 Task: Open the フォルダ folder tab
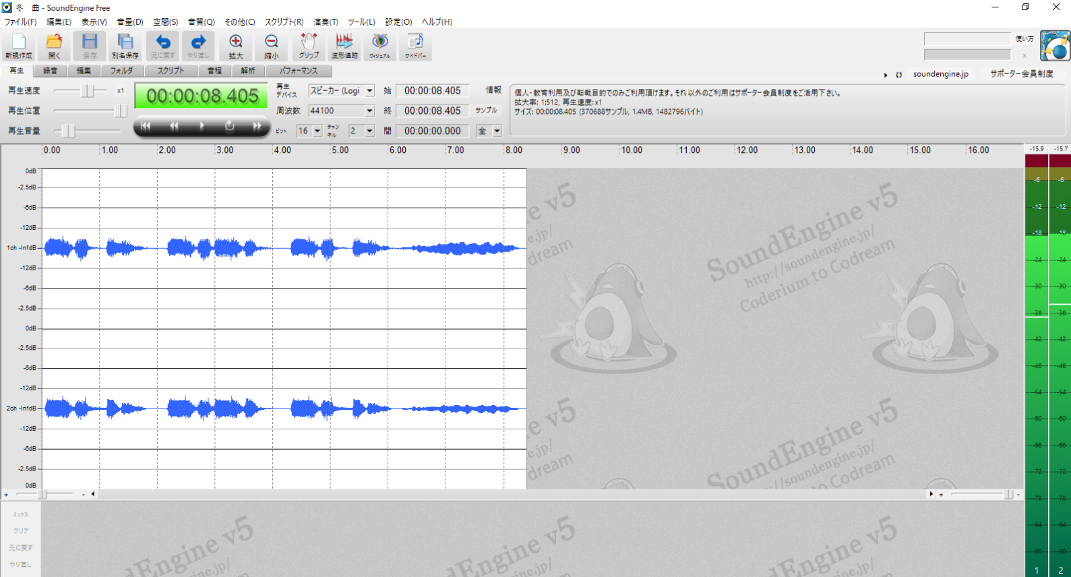tap(122, 71)
